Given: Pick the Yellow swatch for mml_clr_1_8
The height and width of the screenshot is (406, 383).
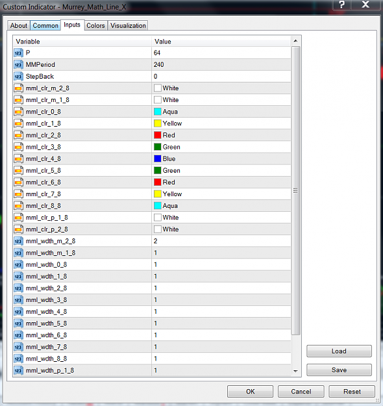Looking at the screenshot, I should coord(158,123).
